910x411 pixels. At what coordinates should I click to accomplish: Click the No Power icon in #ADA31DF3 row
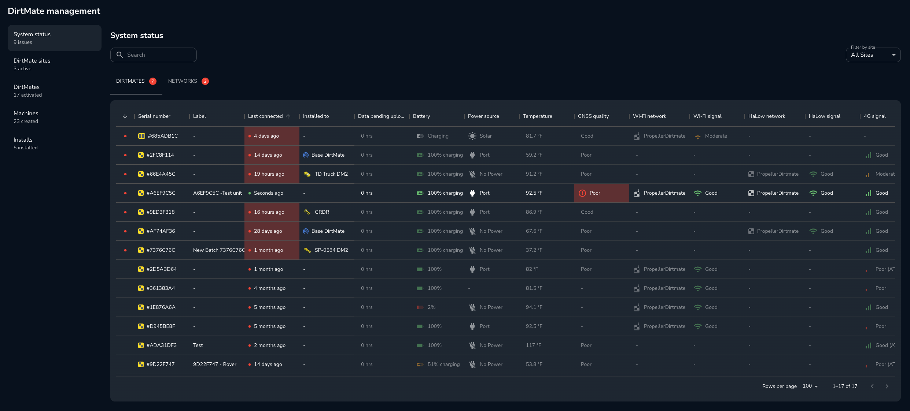point(472,345)
